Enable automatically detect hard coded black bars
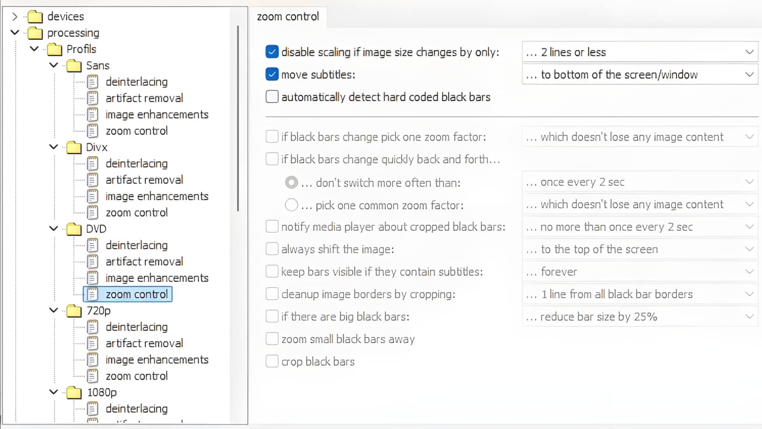This screenshot has width=762, height=429. 272,97
